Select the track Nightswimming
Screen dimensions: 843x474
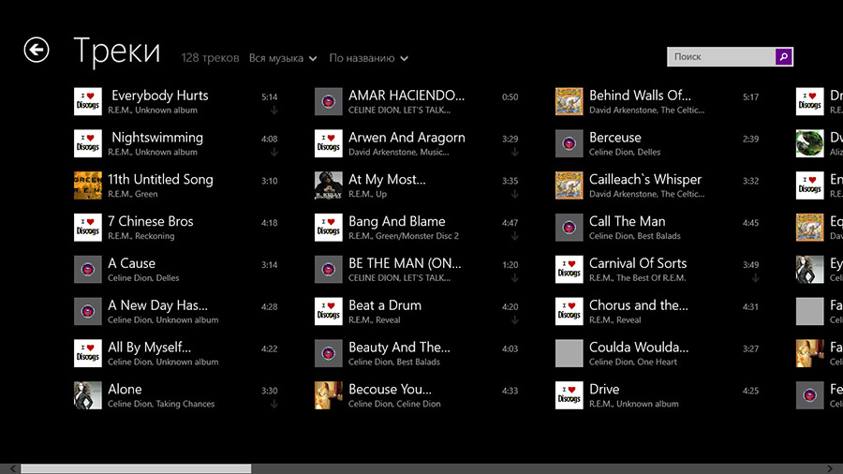point(177,143)
